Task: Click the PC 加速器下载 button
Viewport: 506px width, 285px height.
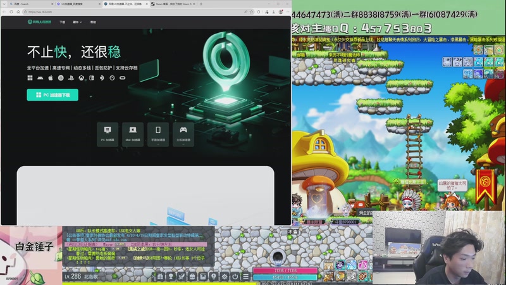Action: coord(52,94)
